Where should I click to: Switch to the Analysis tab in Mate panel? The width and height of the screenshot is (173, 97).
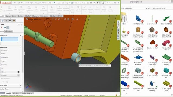tap(9, 31)
